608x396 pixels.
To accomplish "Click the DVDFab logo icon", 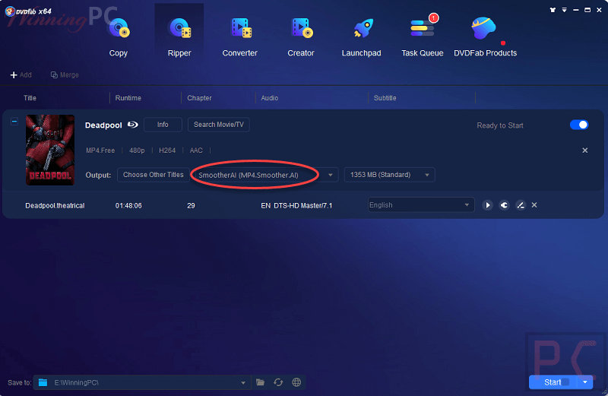I will pyautogui.click(x=10, y=11).
